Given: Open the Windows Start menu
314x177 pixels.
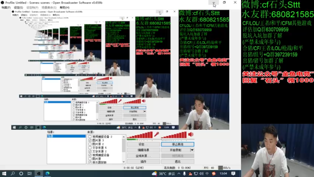Looking at the screenshot, I should point(4,173).
